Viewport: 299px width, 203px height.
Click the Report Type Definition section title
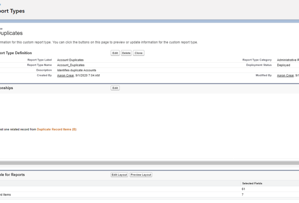click(x=16, y=53)
